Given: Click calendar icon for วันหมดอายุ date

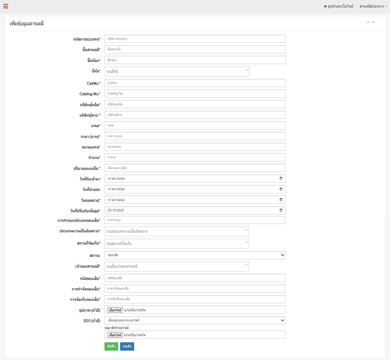Looking at the screenshot, I should point(280,200).
